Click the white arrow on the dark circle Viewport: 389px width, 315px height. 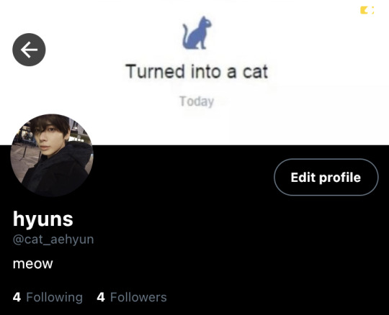click(x=29, y=50)
